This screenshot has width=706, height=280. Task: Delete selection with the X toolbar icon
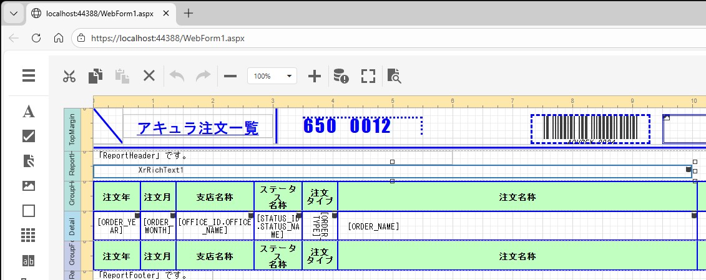[x=149, y=76]
